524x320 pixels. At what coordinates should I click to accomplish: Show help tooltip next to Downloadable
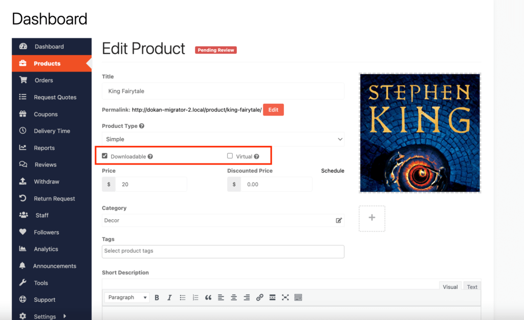pos(150,156)
